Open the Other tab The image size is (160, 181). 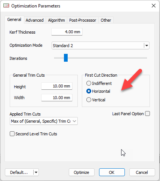point(106,20)
